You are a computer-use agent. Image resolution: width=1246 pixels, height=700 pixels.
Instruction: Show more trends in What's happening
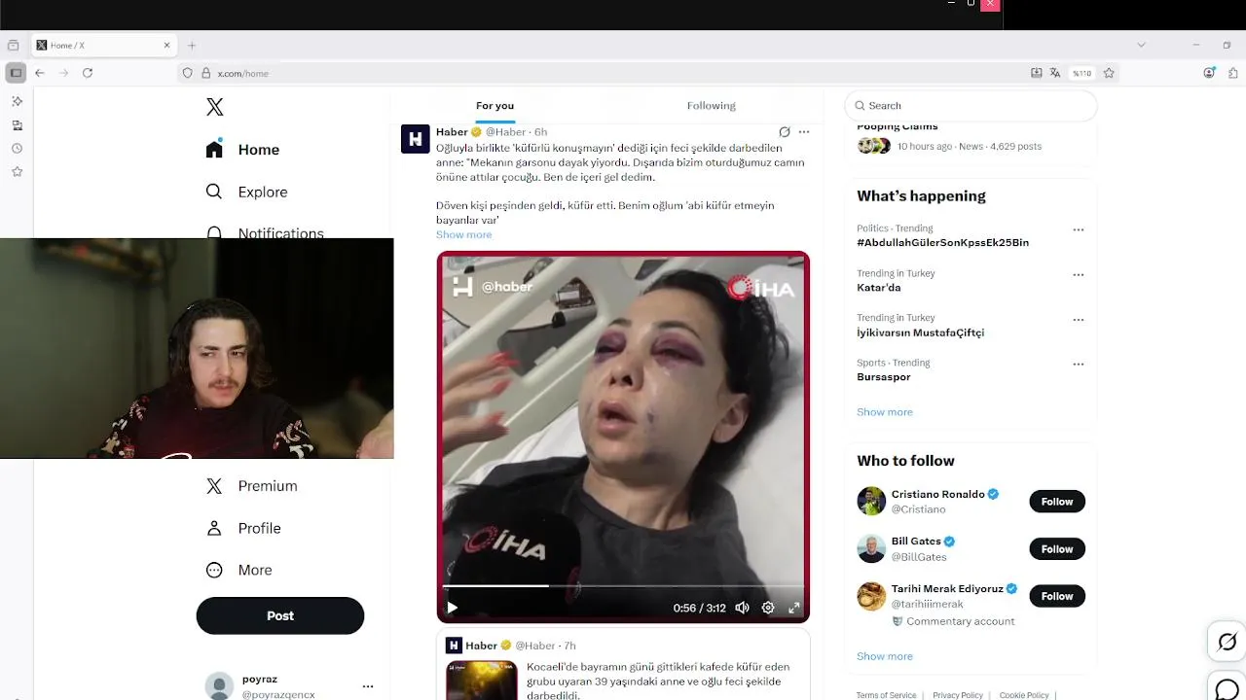pos(885,412)
